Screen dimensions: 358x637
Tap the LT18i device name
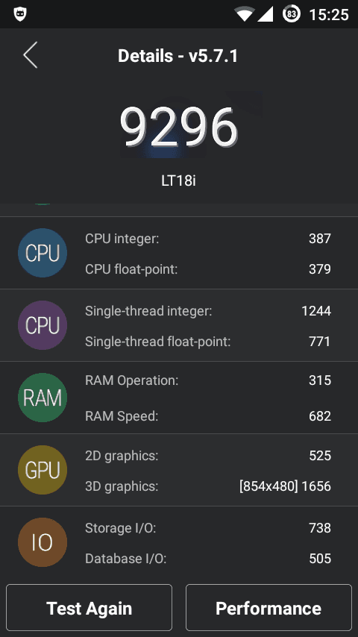coord(178,181)
